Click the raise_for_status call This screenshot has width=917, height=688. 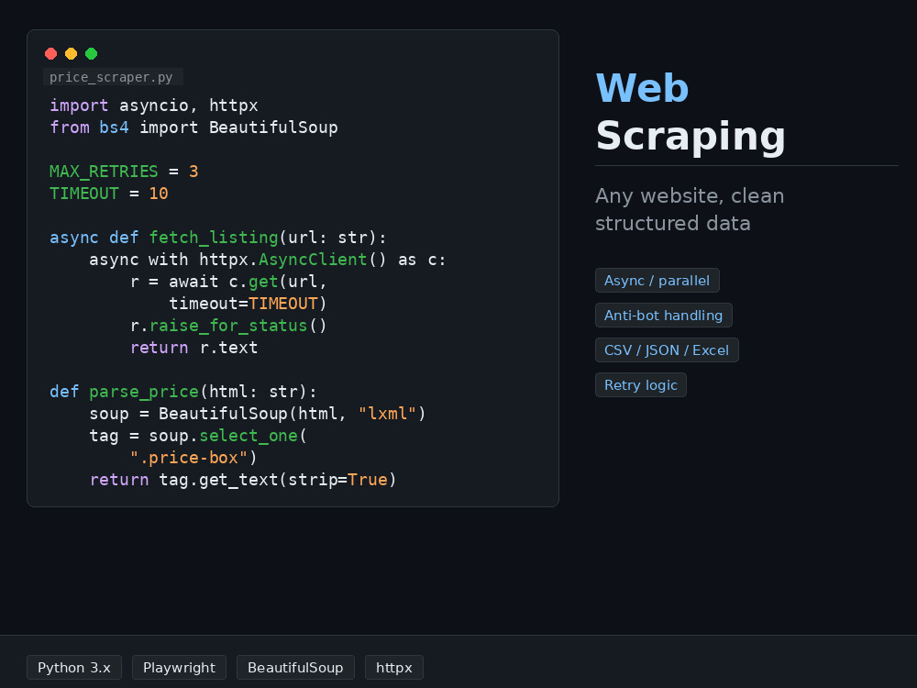228,326
